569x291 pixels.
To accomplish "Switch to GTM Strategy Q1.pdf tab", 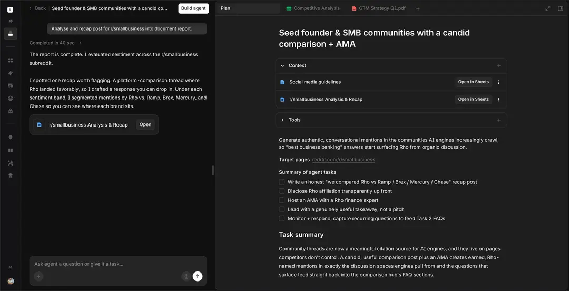I will 378,8.
